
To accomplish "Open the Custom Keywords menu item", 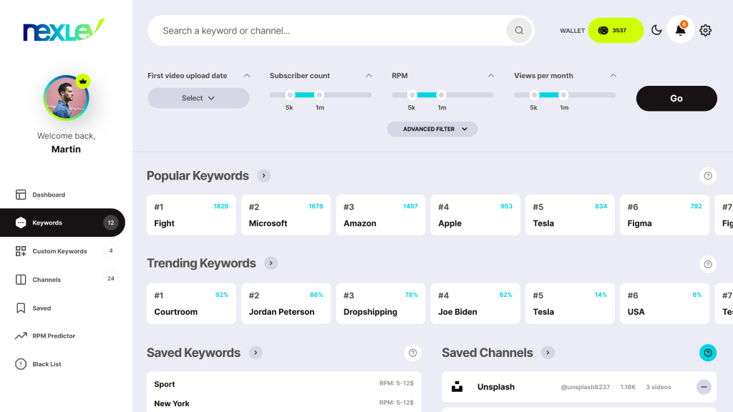I will pyautogui.click(x=59, y=251).
